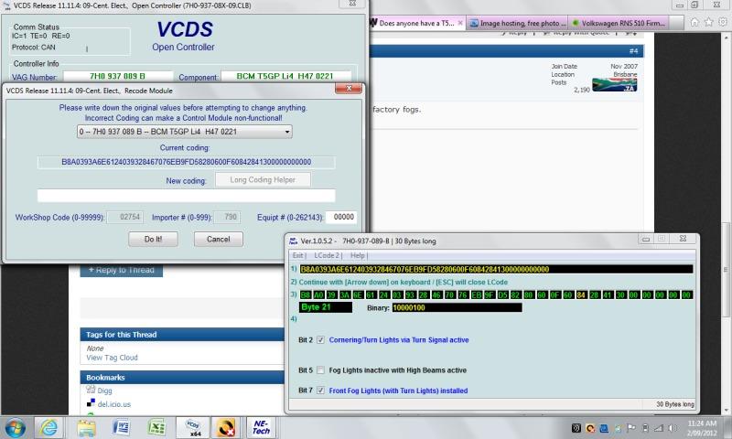
Task: Open Microsoft Word from the taskbar
Action: click(x=122, y=427)
